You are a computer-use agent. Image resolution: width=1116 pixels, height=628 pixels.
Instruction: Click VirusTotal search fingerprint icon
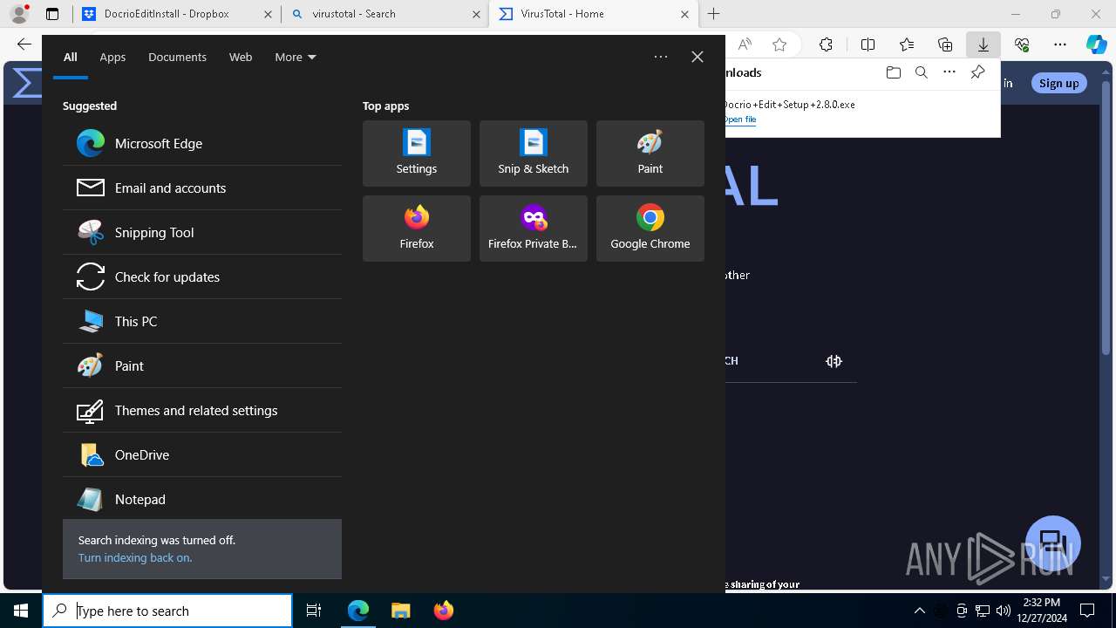click(834, 361)
